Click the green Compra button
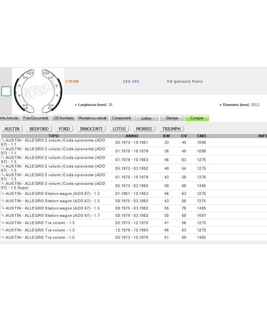Screen dimensions: 267x312 point(197,118)
